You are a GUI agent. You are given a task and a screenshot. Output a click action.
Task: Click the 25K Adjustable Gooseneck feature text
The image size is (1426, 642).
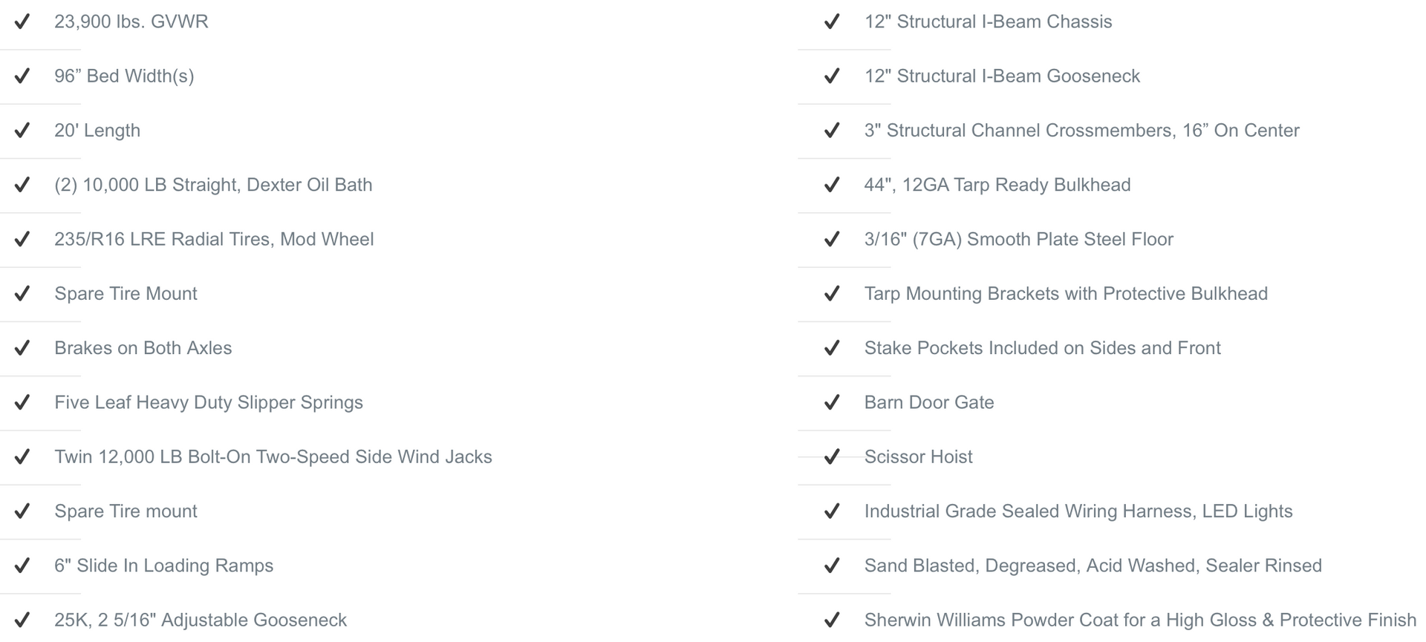201,620
